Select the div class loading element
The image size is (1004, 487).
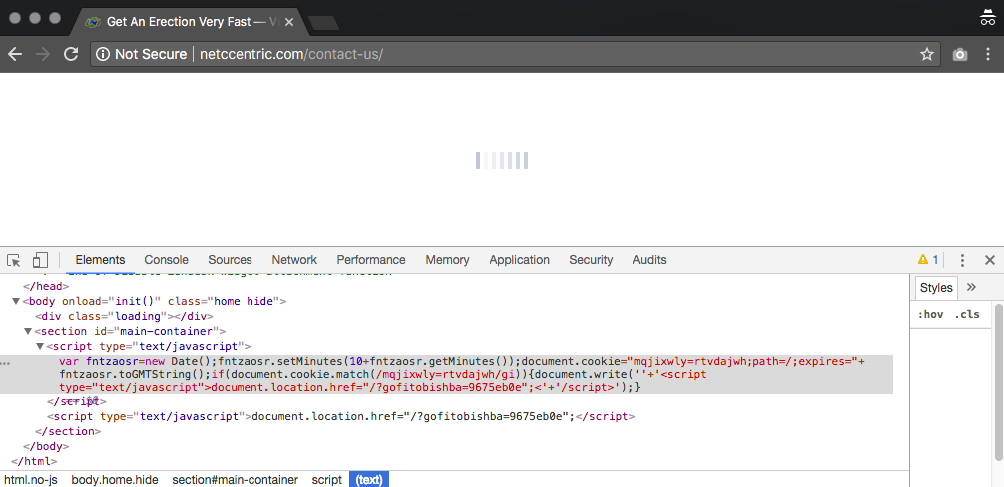pyautogui.click(x=124, y=316)
